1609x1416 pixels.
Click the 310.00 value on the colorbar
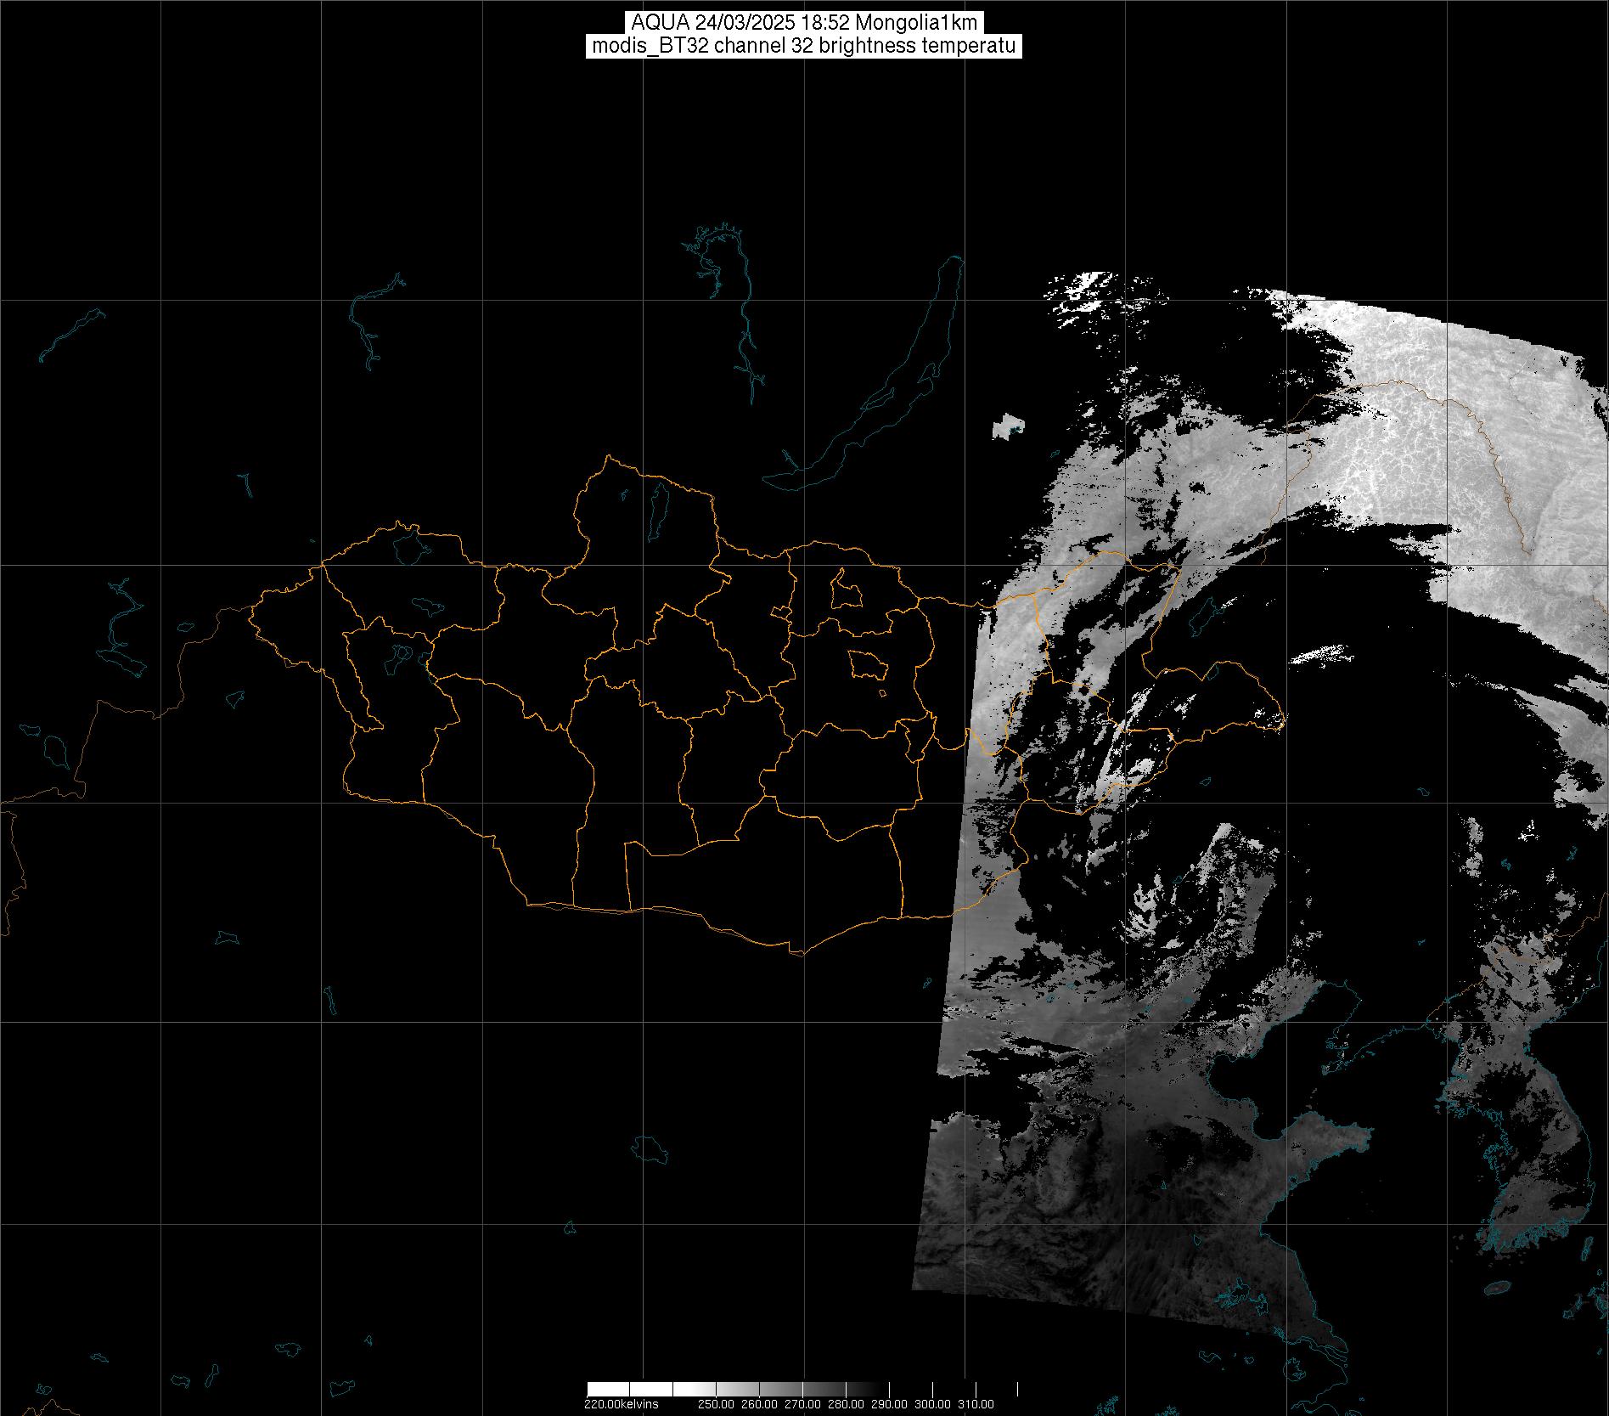976,1404
